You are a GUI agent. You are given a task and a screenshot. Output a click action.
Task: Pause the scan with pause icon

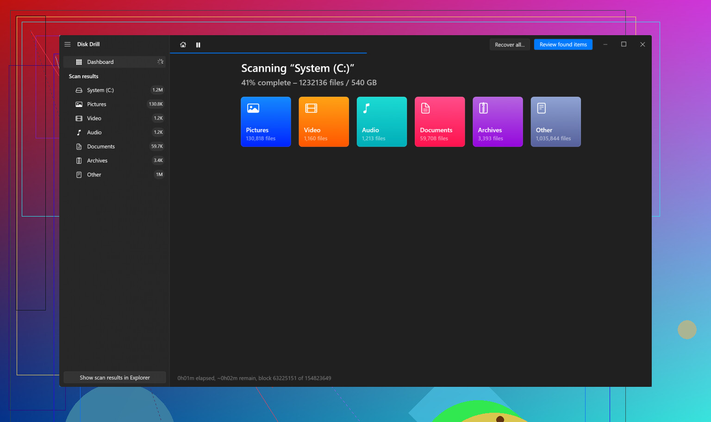(x=198, y=45)
